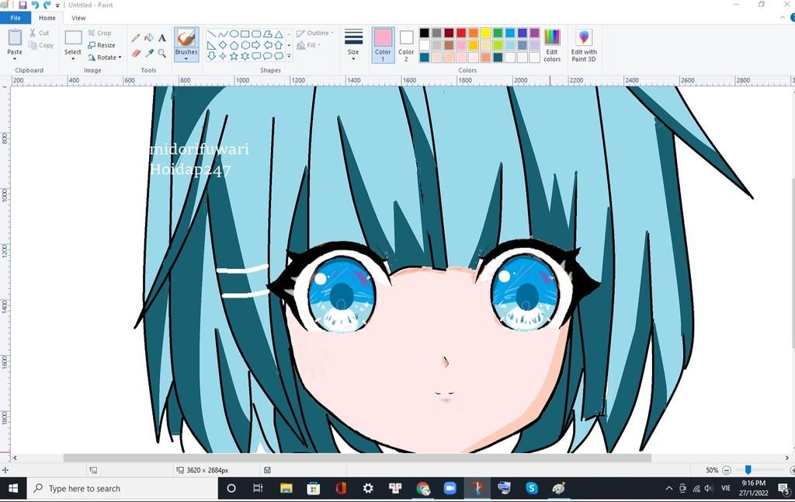Click the Copy button

(41, 45)
